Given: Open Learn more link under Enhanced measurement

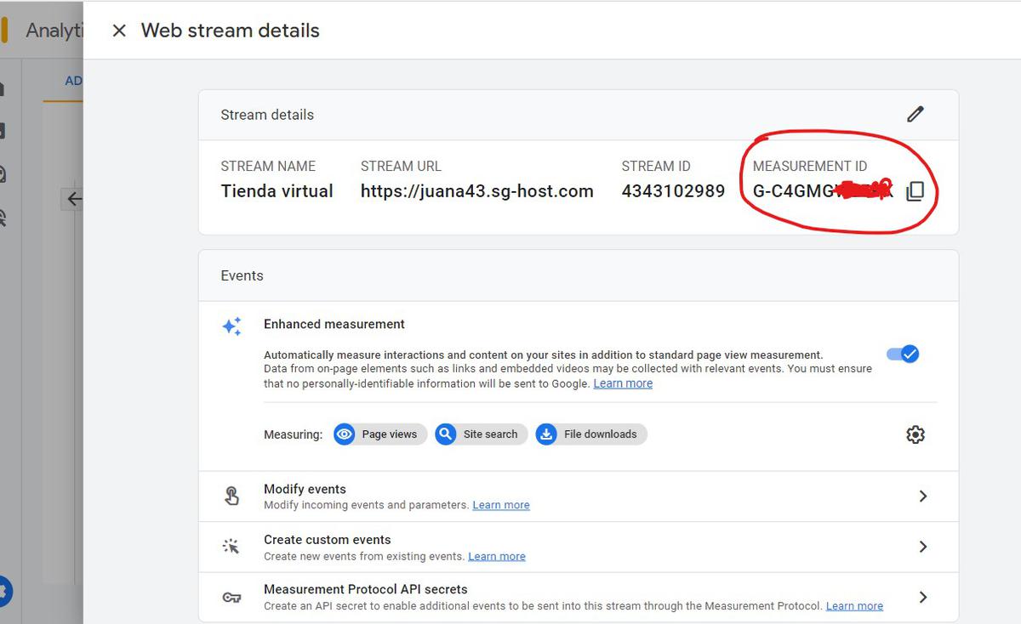Looking at the screenshot, I should (x=623, y=383).
